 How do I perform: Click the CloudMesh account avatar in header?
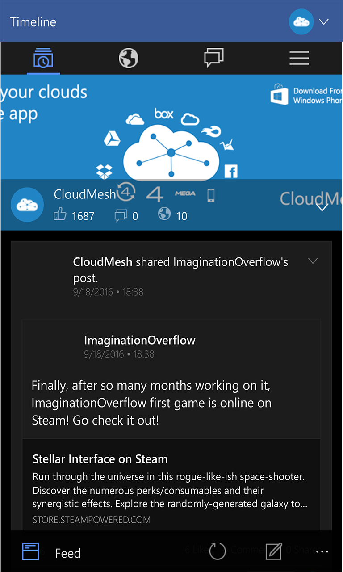tap(301, 22)
